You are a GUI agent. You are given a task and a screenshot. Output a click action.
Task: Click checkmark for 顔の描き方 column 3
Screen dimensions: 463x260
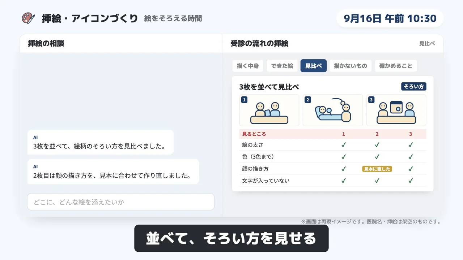[x=411, y=169]
